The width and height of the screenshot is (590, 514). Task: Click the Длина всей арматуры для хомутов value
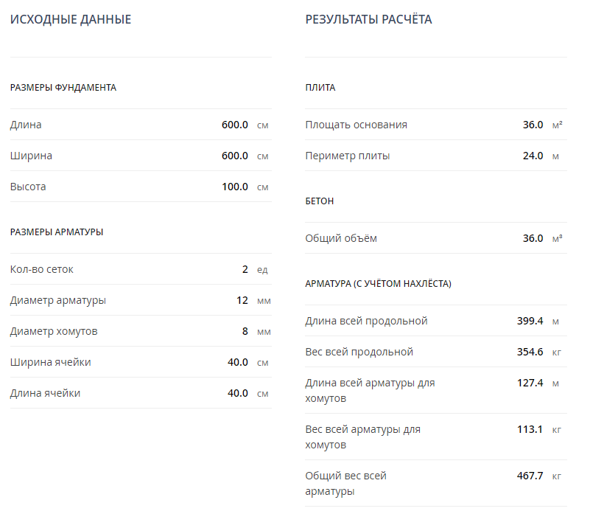pyautogui.click(x=530, y=383)
